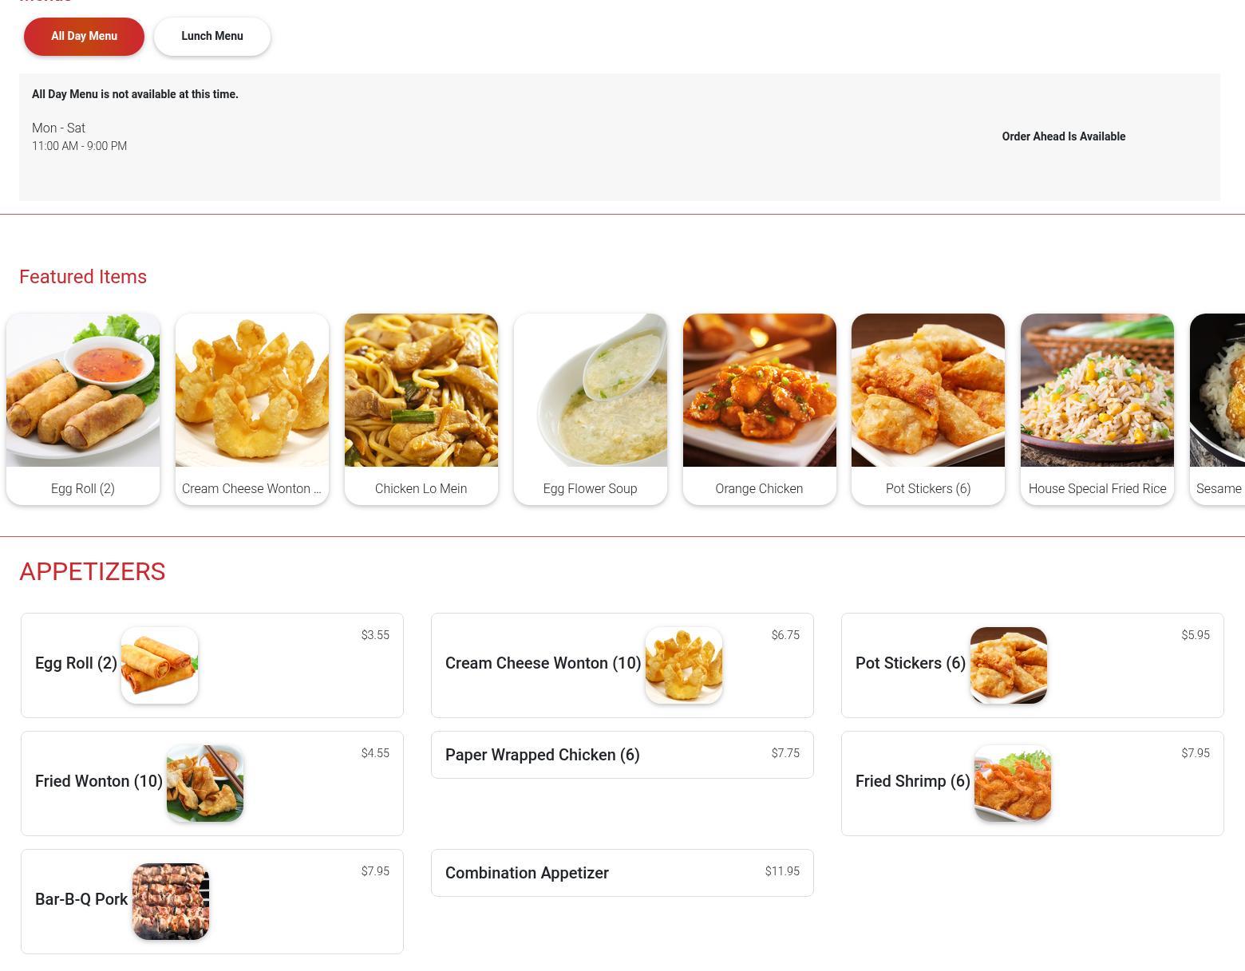The width and height of the screenshot is (1245, 971).
Task: Pick the Fried Wonton (10) appetizer
Action: pyautogui.click(x=212, y=784)
